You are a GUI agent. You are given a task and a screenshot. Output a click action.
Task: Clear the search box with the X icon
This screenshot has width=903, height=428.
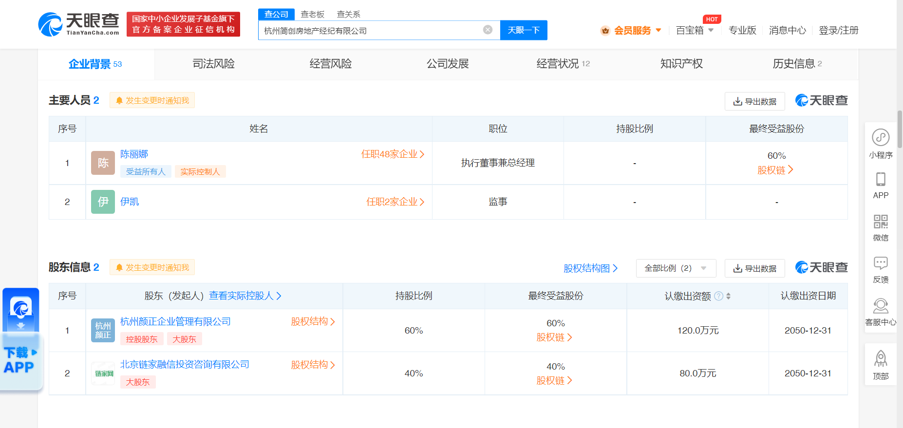tap(488, 30)
